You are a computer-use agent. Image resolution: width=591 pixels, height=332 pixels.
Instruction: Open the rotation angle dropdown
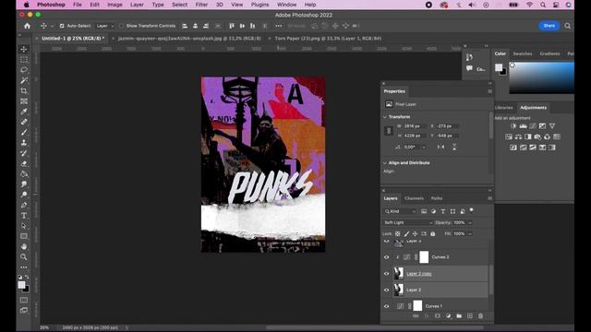pyautogui.click(x=423, y=148)
